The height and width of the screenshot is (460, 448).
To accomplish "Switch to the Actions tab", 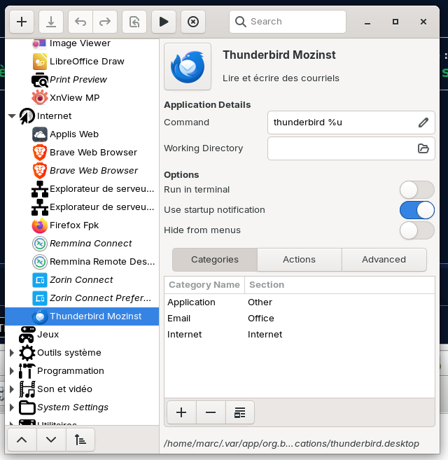I will coord(299,260).
